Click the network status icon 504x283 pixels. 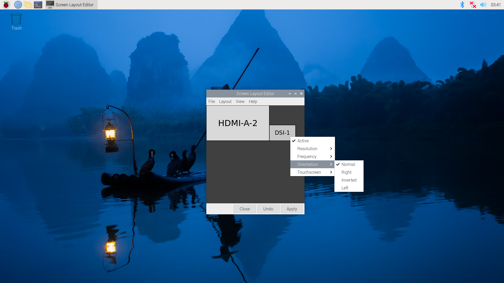click(472, 4)
